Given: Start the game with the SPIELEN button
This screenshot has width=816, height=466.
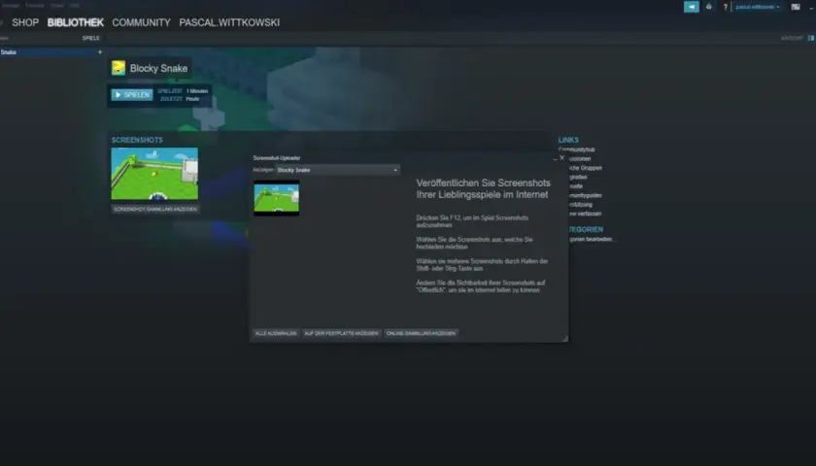Looking at the screenshot, I should (x=132, y=95).
